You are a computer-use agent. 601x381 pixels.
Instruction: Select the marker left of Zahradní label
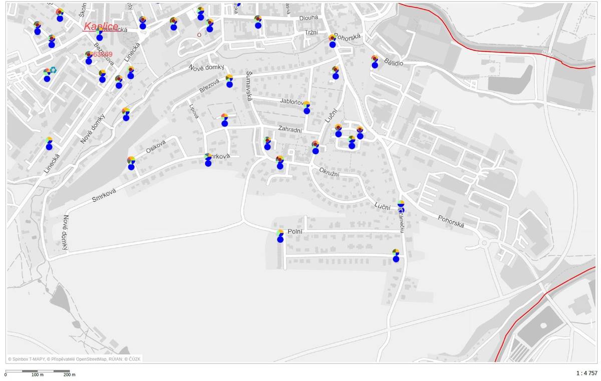click(224, 120)
